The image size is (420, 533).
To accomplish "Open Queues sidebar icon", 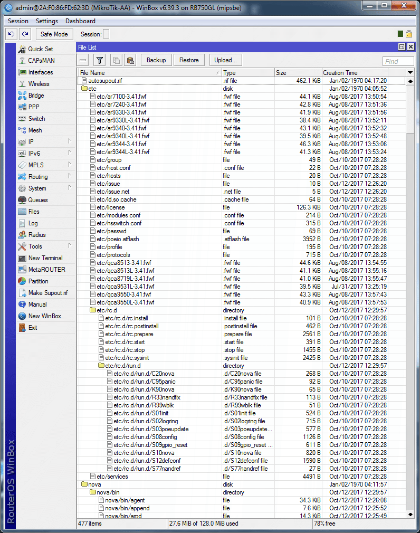I will click(x=22, y=200).
